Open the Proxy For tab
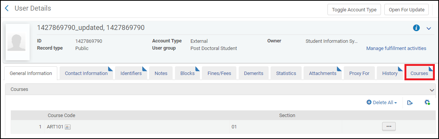 coord(359,73)
